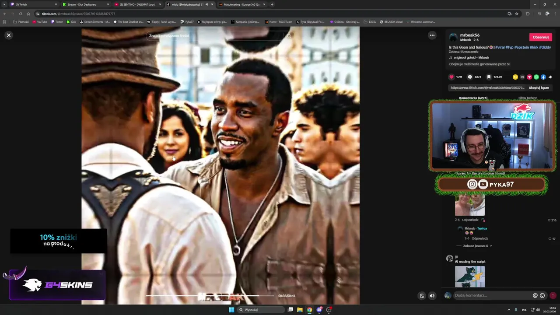Switch to Stream - Kick Dashboard tab

85,4
